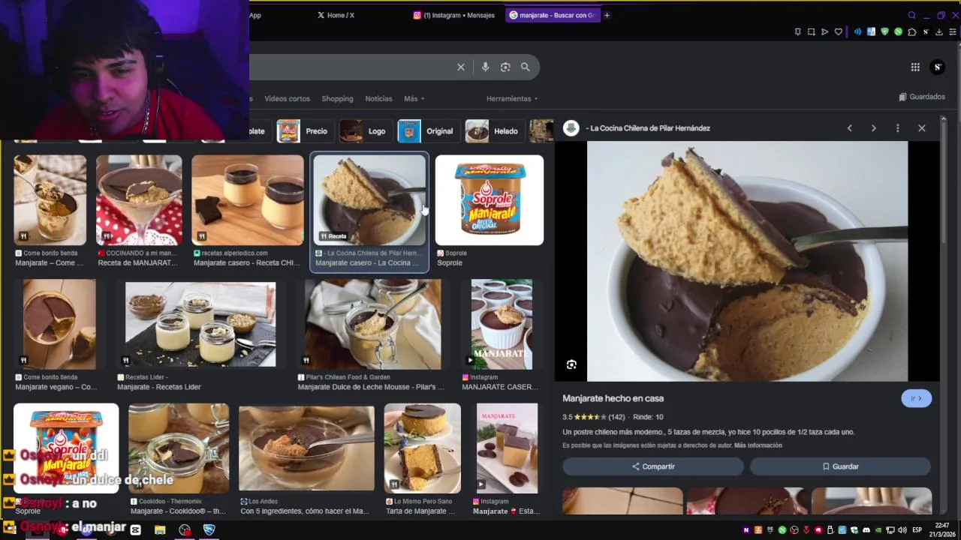The width and height of the screenshot is (961, 540).
Task: Open the Noticias results tab
Action: point(378,99)
